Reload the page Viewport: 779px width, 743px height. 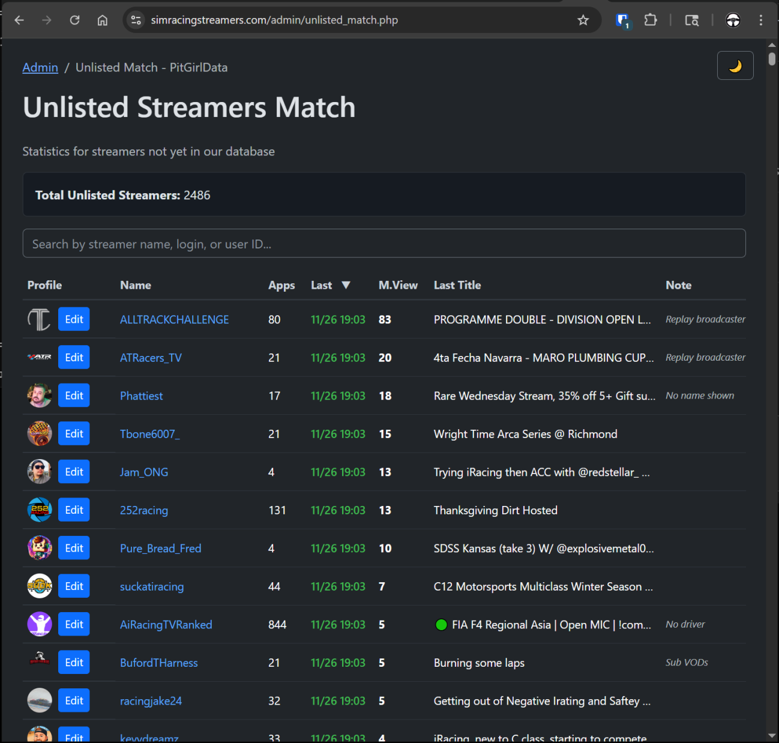[x=74, y=20]
